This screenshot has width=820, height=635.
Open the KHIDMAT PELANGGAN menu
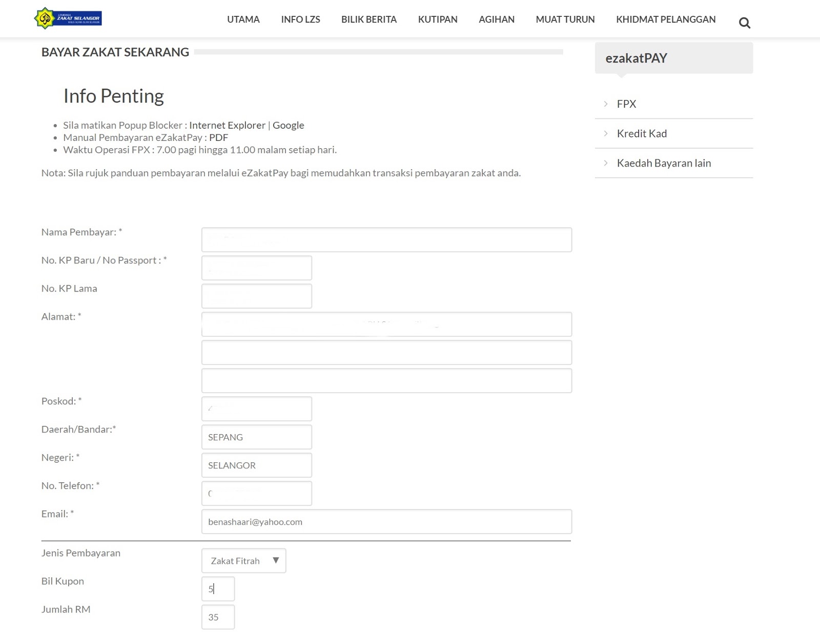[x=666, y=19]
